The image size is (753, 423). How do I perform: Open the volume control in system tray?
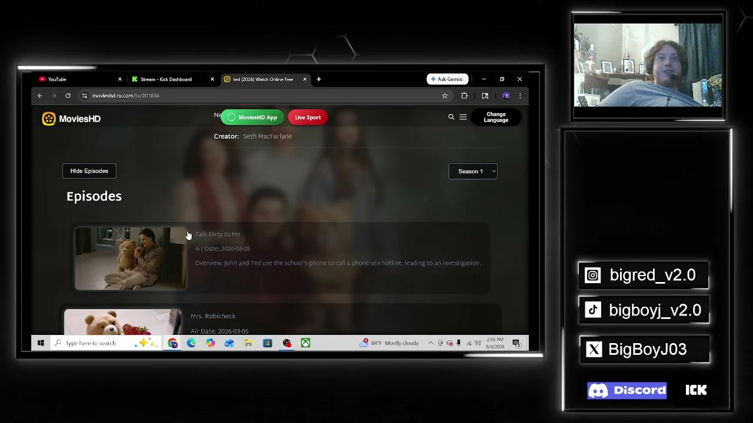tap(478, 343)
